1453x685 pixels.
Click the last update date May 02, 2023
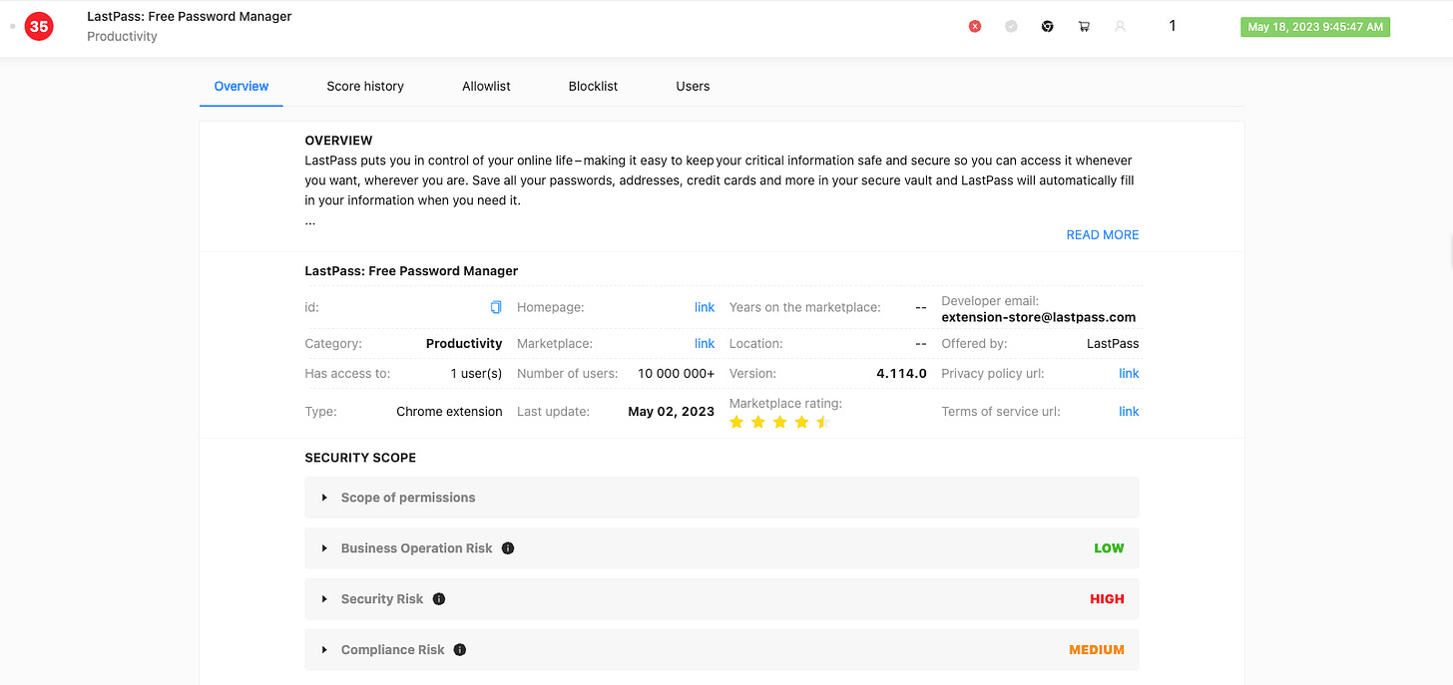point(671,411)
